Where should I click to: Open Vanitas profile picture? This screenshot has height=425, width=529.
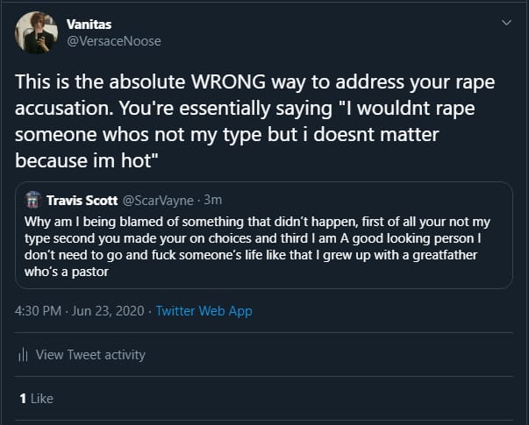click(x=37, y=32)
